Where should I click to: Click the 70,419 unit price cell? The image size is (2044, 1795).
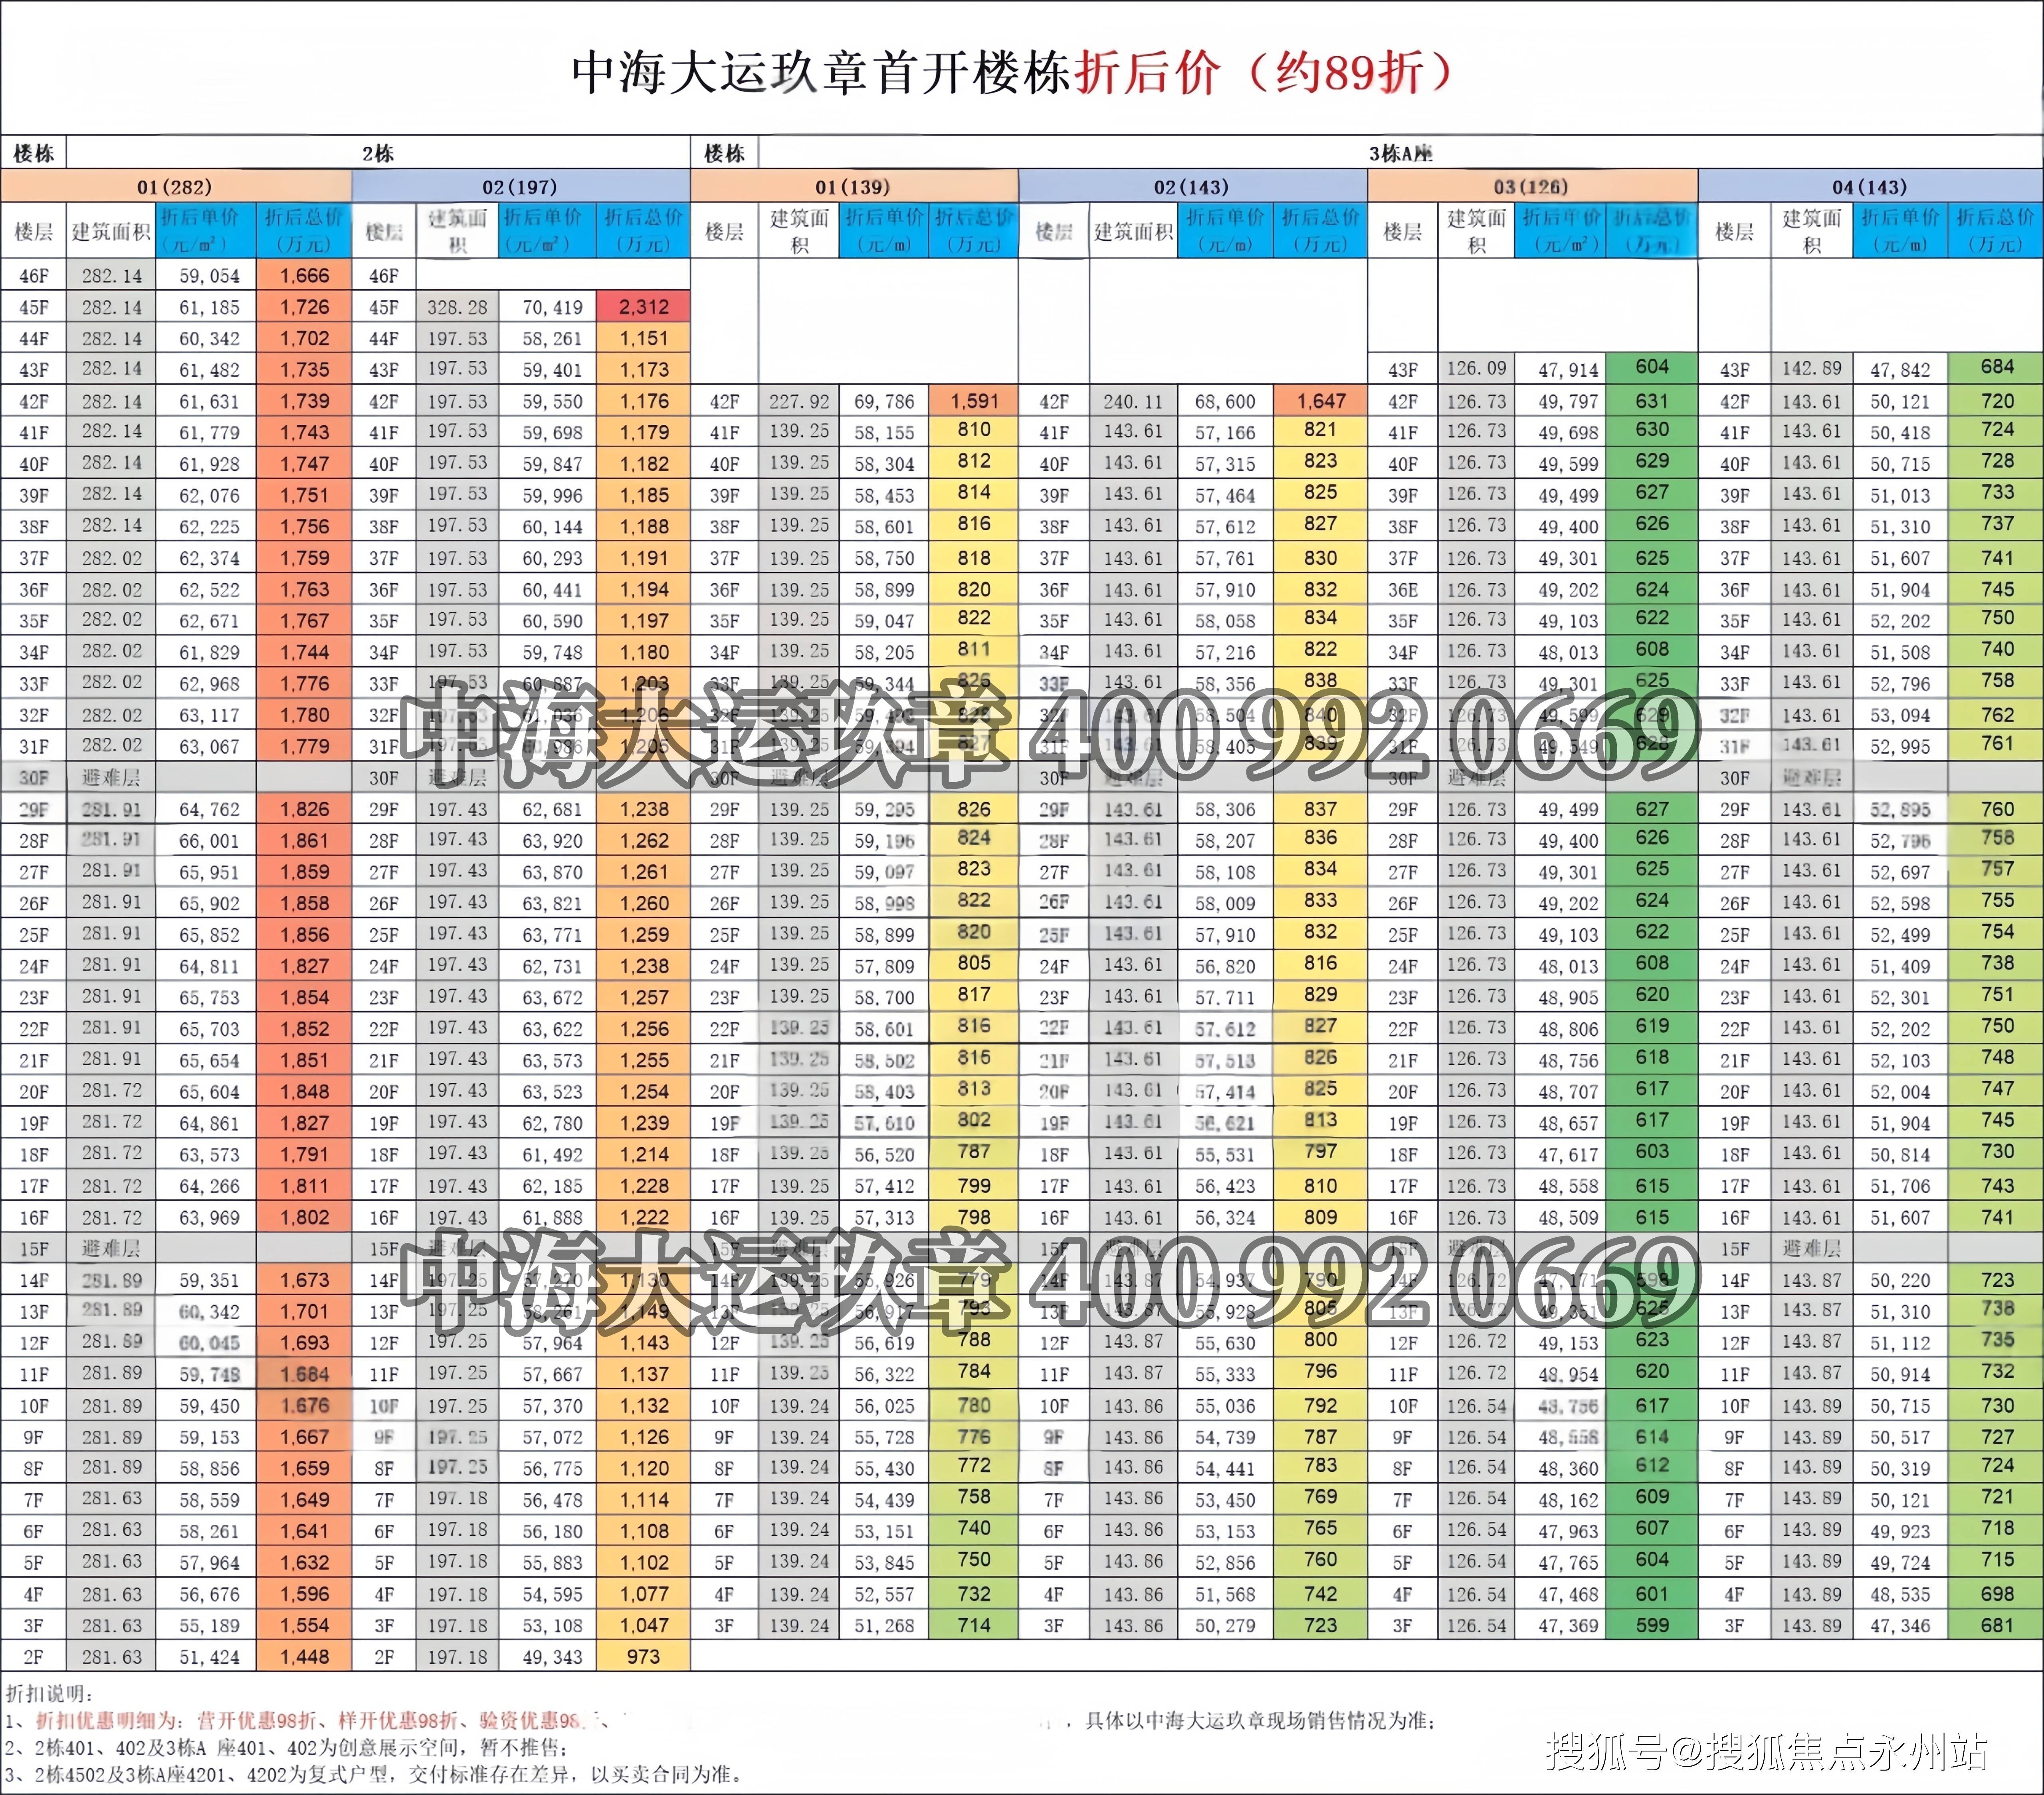point(552,307)
